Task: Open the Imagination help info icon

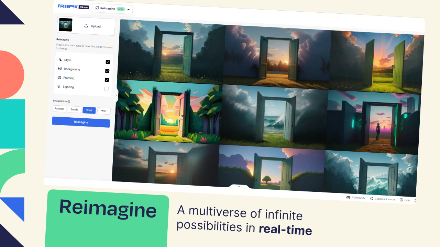Action: [69, 102]
